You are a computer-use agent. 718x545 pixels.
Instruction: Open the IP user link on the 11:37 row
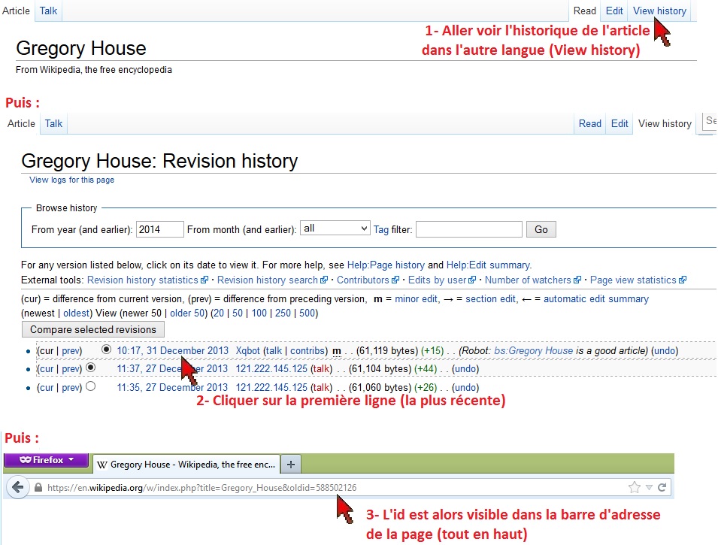271,368
